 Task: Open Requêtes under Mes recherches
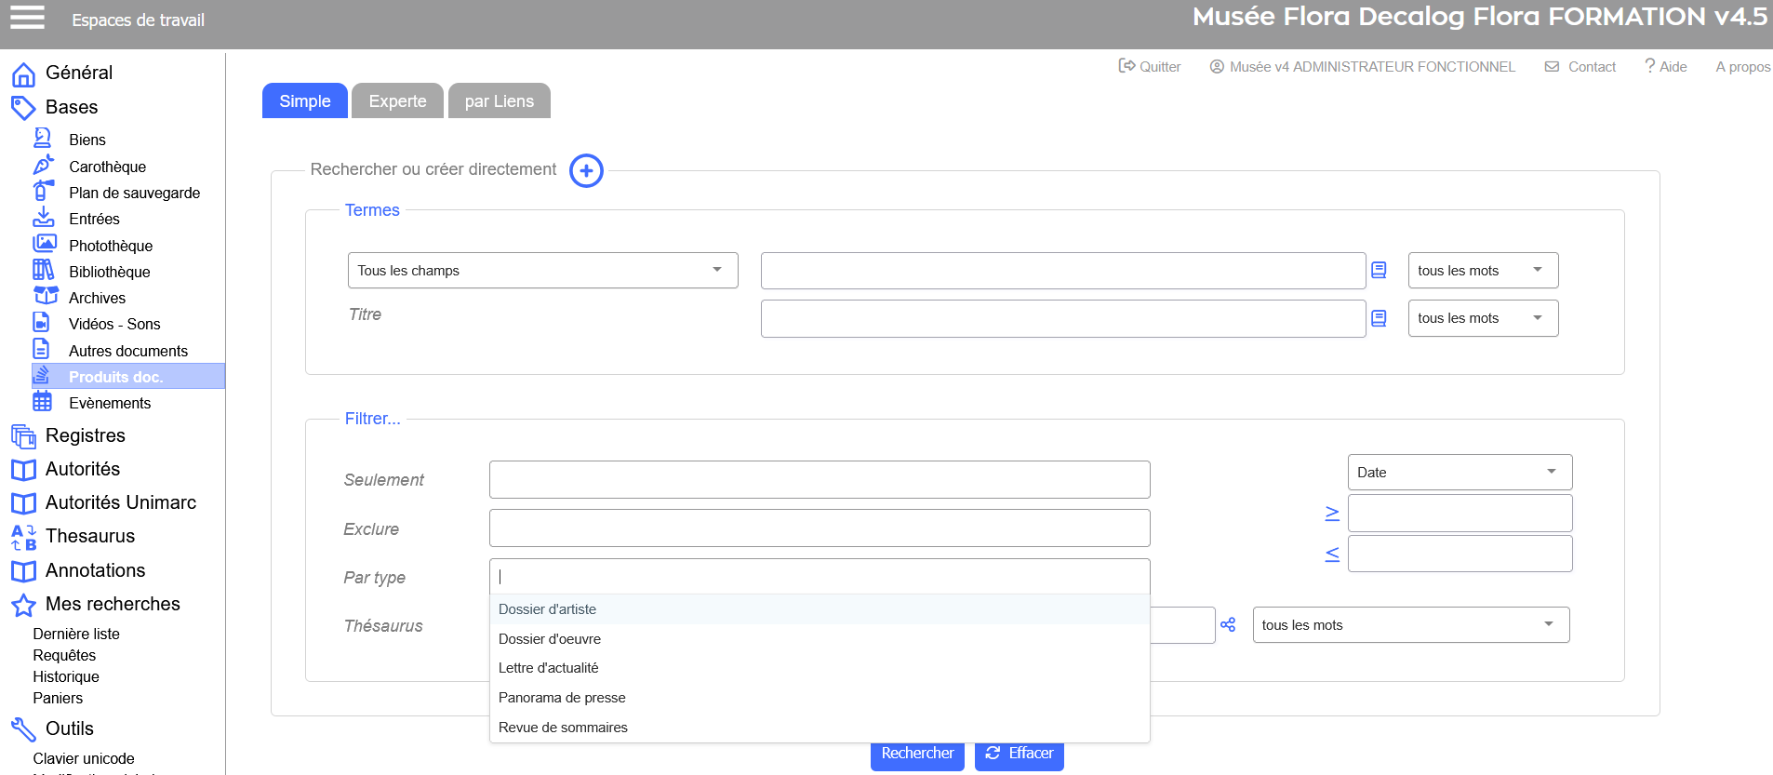[64, 655]
